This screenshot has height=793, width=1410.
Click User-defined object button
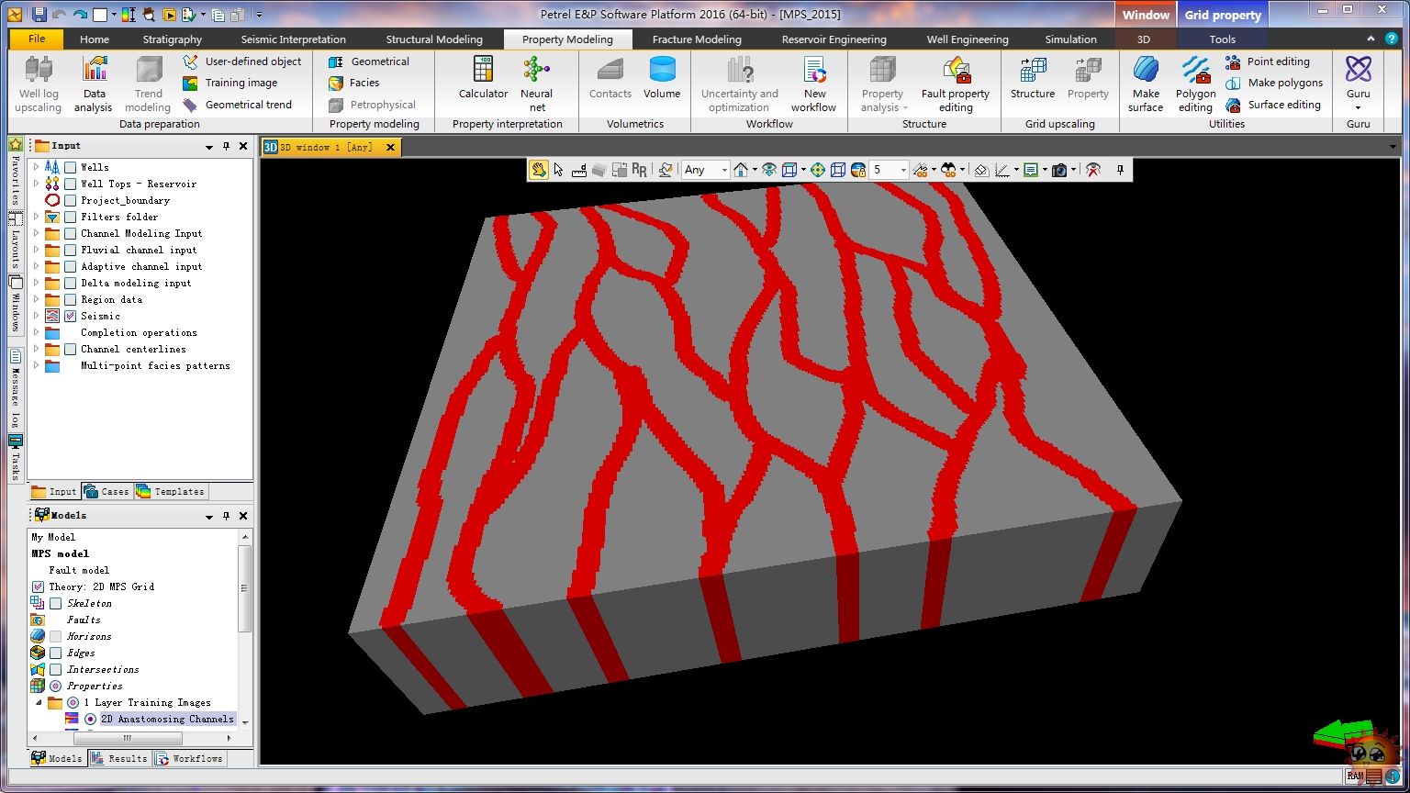click(242, 61)
